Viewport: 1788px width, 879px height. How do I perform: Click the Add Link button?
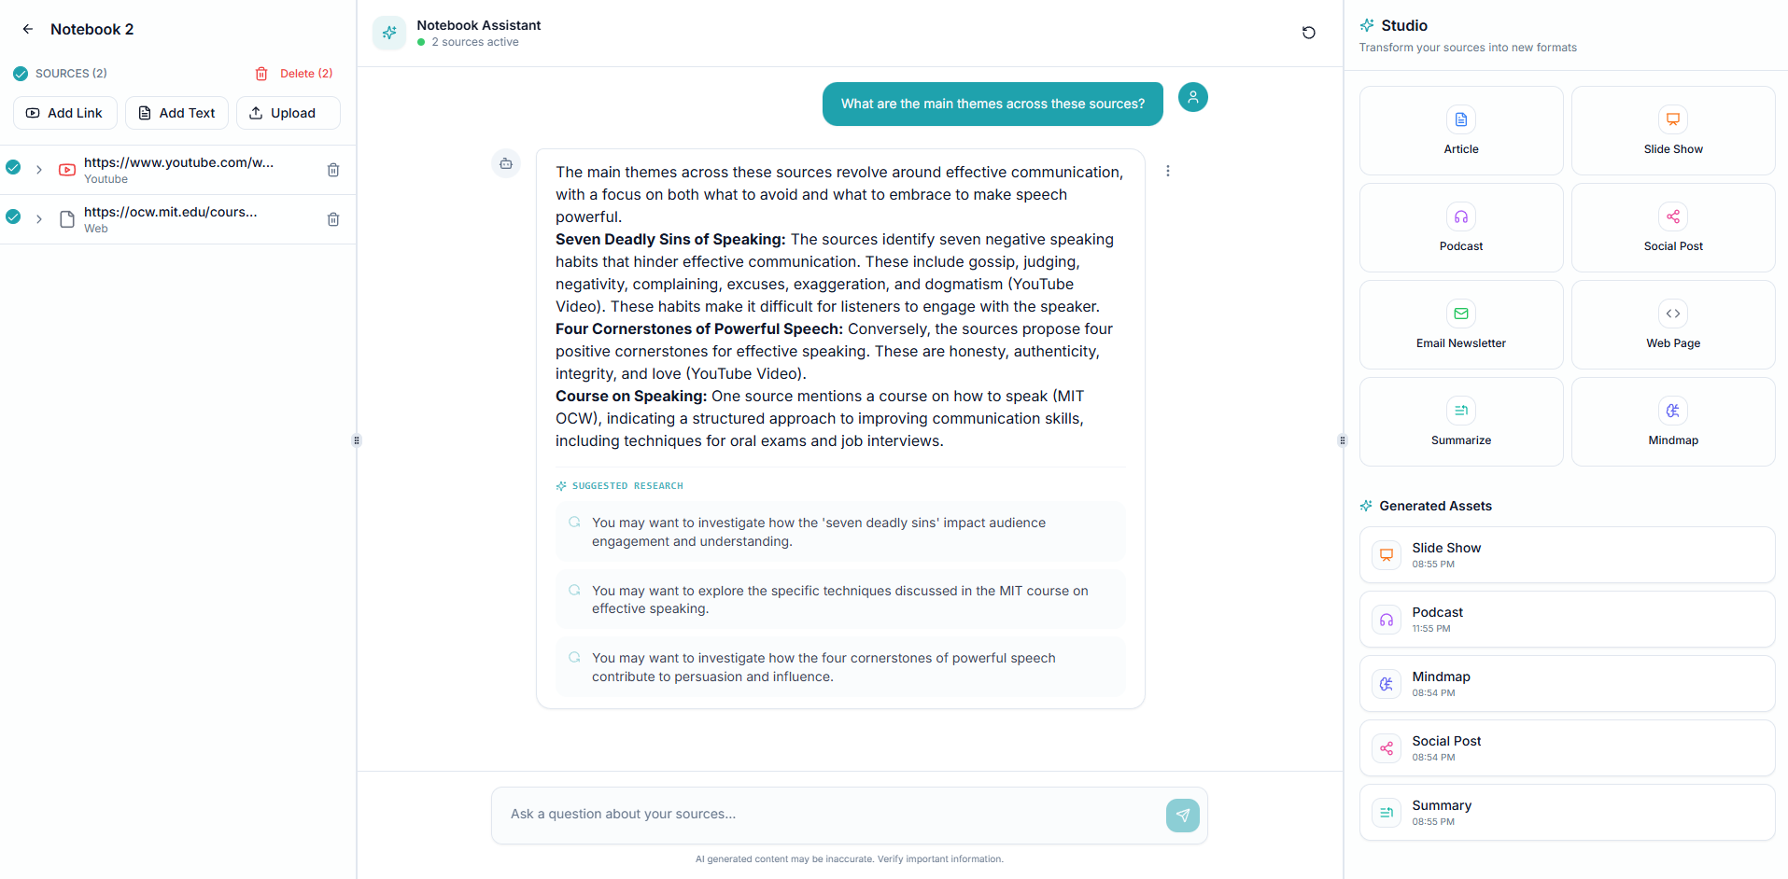point(64,112)
